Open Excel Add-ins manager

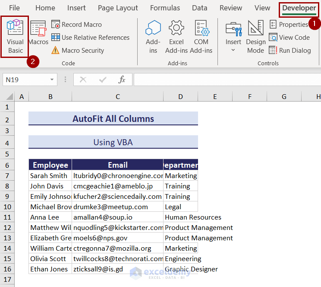[x=176, y=37]
